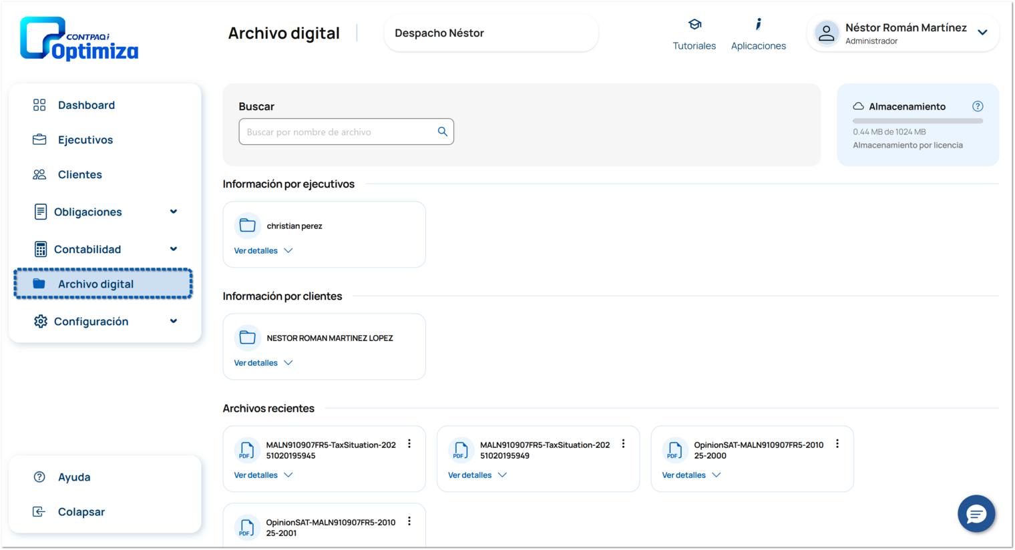The height and width of the screenshot is (550, 1015).
Task: Expand the Obligaciones submenu
Action: [x=174, y=212]
